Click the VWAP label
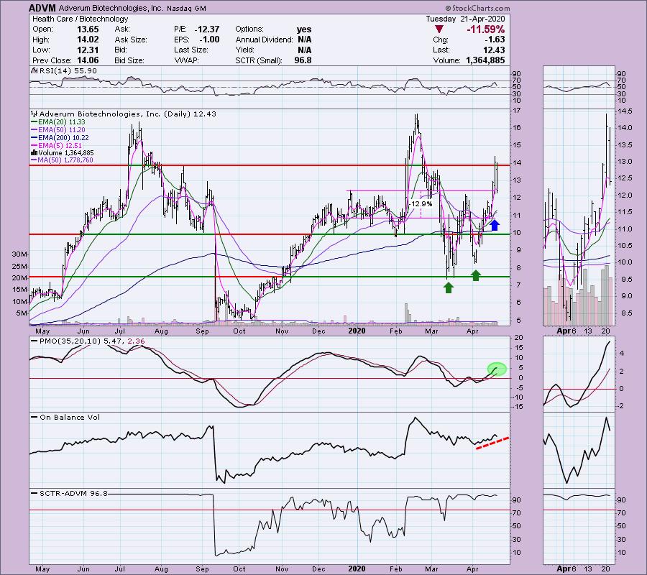Image resolution: width=647 pixels, height=575 pixels. pyautogui.click(x=188, y=60)
